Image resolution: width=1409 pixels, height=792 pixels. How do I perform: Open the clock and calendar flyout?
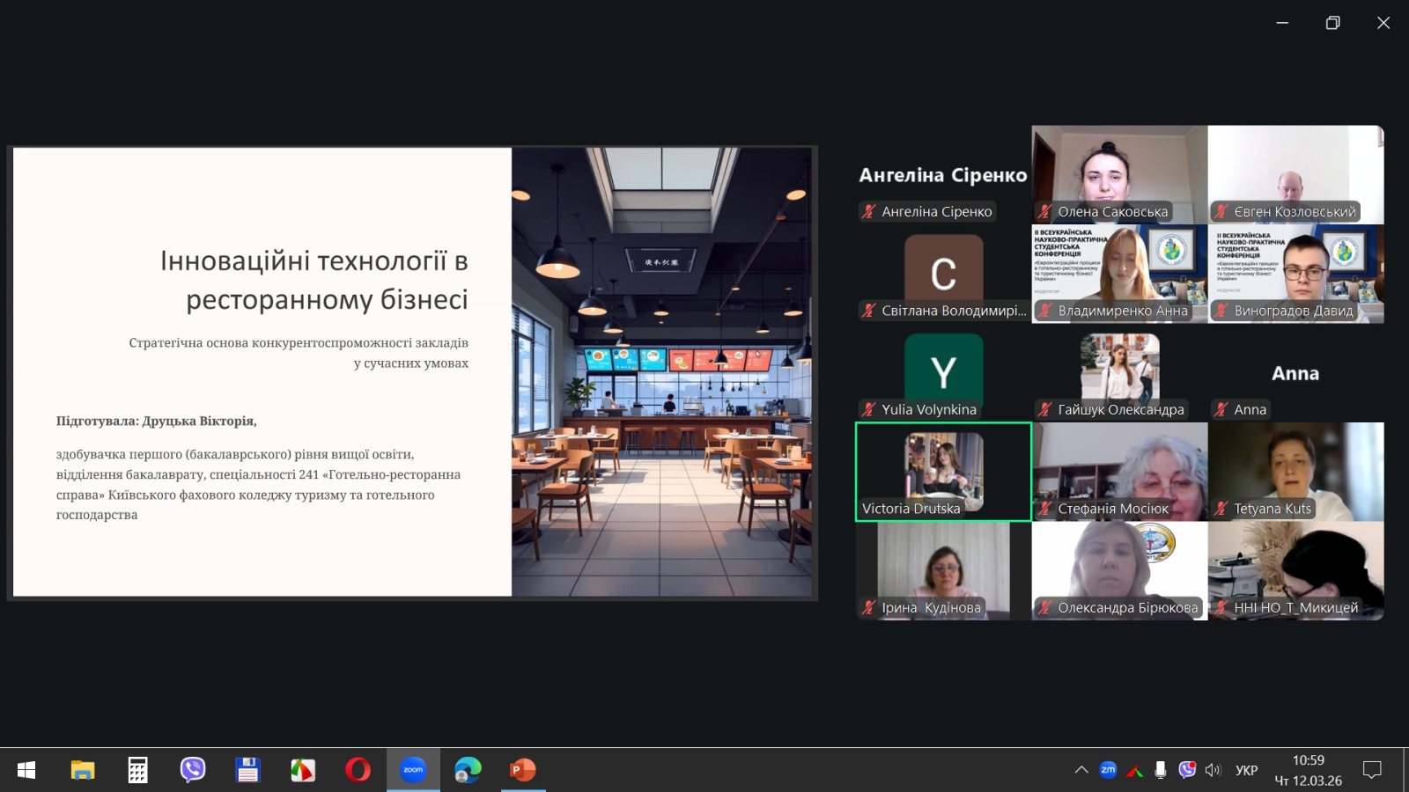1308,770
